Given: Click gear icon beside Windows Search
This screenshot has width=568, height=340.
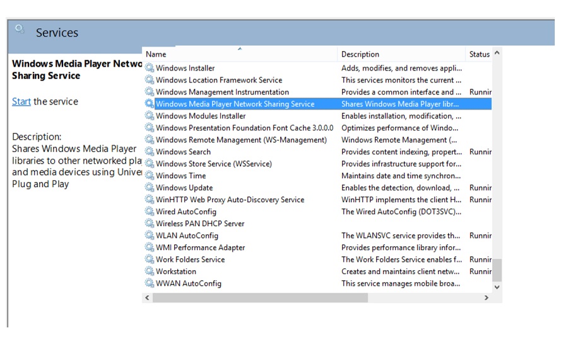Looking at the screenshot, I should [149, 151].
